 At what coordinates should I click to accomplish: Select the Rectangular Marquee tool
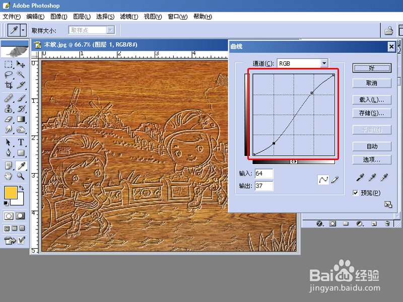(x=9, y=64)
